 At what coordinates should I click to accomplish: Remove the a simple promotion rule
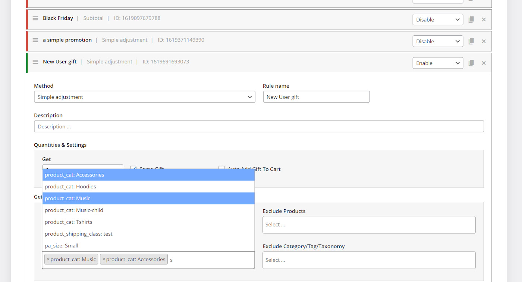(484, 41)
